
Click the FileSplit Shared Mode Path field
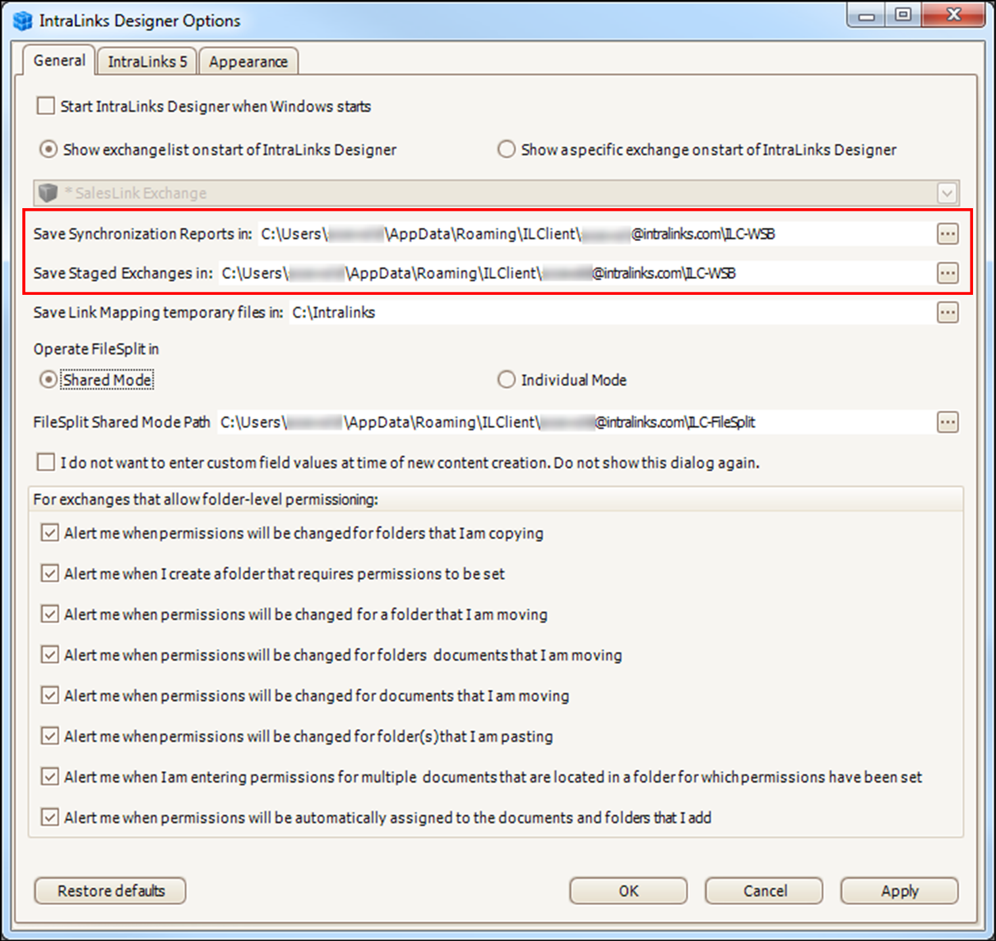(575, 422)
